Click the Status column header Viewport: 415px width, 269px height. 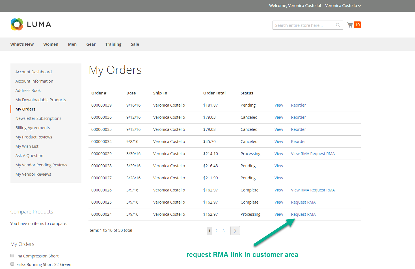pyautogui.click(x=247, y=93)
